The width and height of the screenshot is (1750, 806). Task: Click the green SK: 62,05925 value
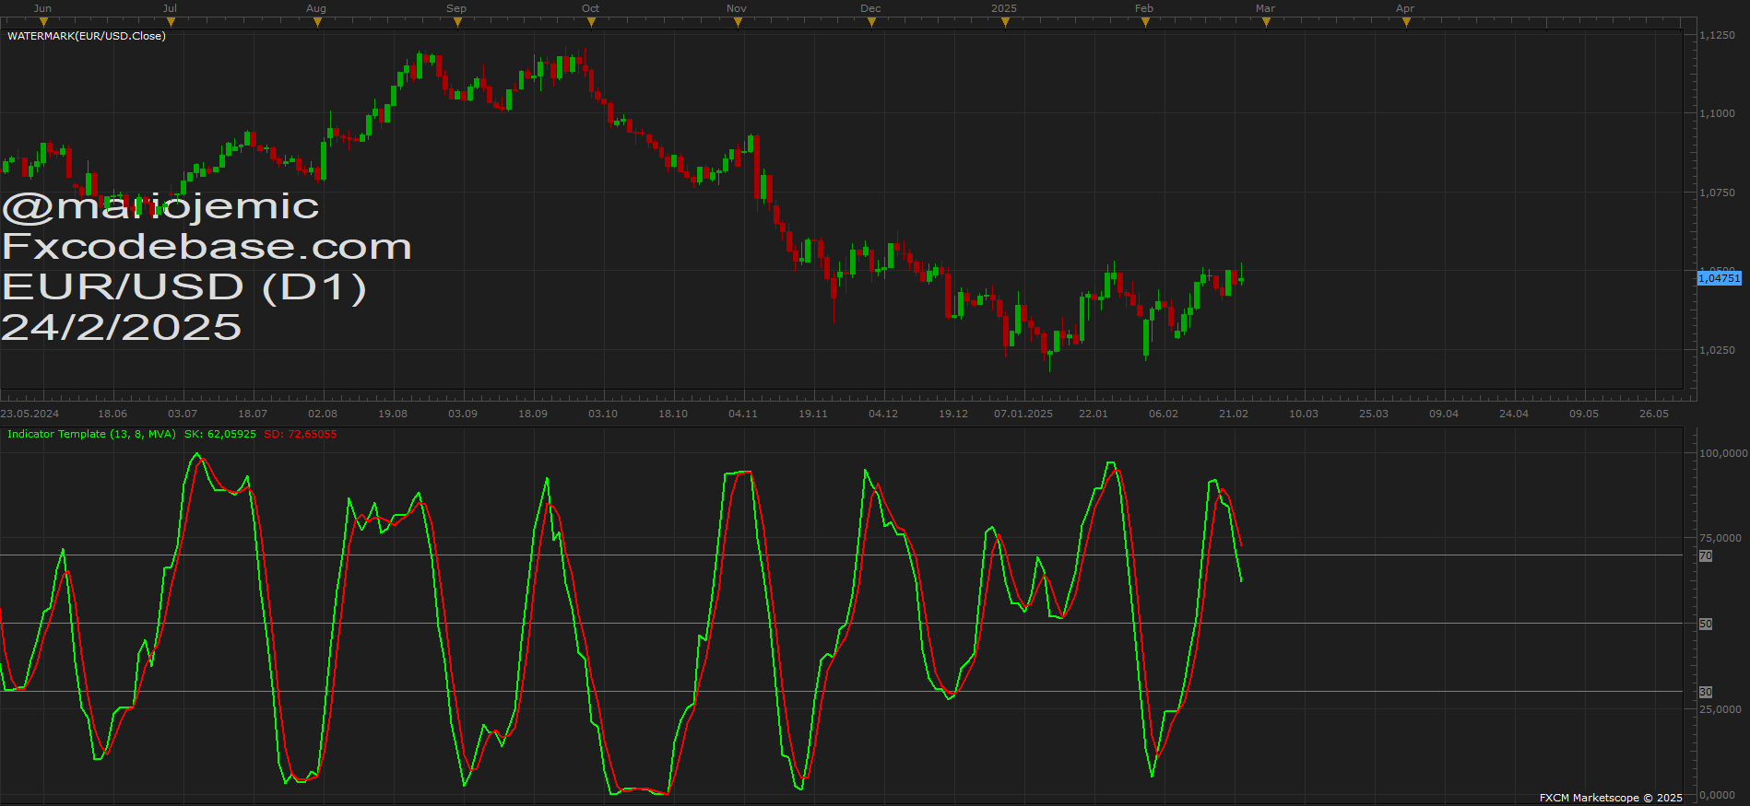[220, 434]
